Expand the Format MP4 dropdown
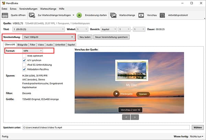Screen dimensions: 206x140 [33, 51]
